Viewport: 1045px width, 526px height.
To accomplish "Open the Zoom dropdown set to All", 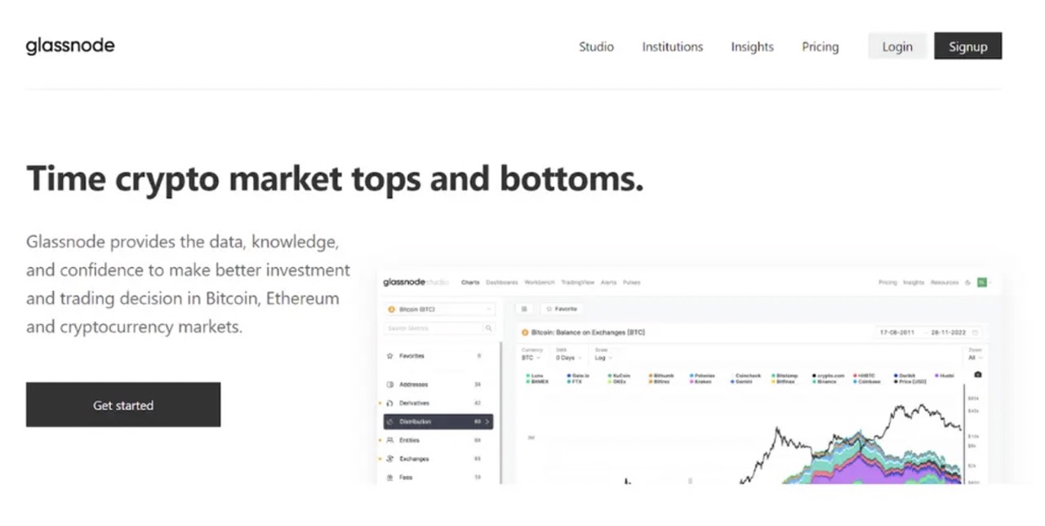I will click(972, 358).
